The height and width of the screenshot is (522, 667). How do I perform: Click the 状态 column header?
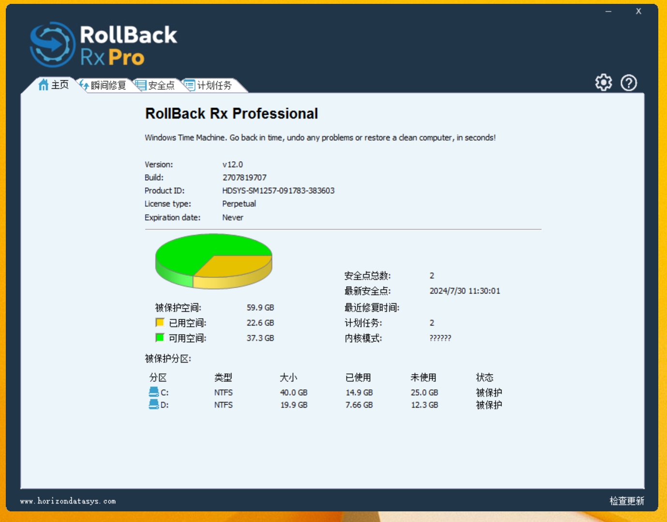click(485, 377)
